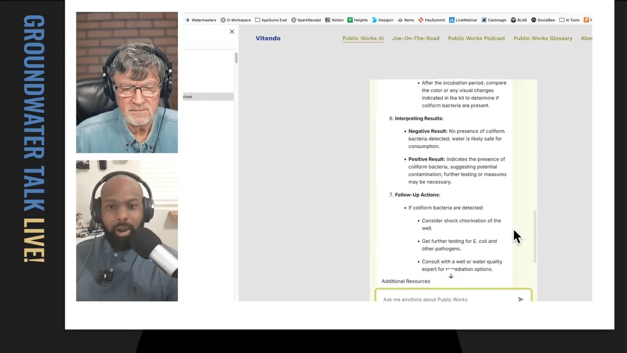Open the Notion bookmark
Screen dimensions: 627x353
335,20
